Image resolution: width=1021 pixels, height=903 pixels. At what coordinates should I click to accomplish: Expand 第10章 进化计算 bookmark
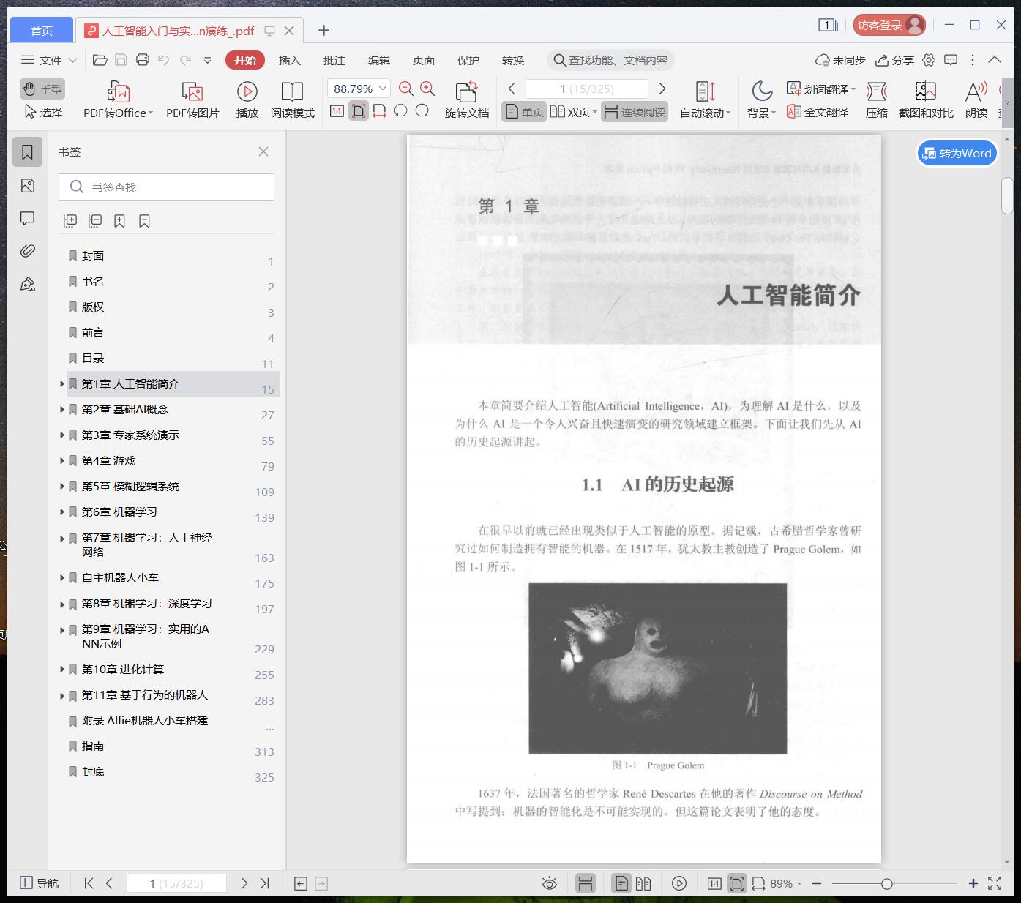[62, 669]
